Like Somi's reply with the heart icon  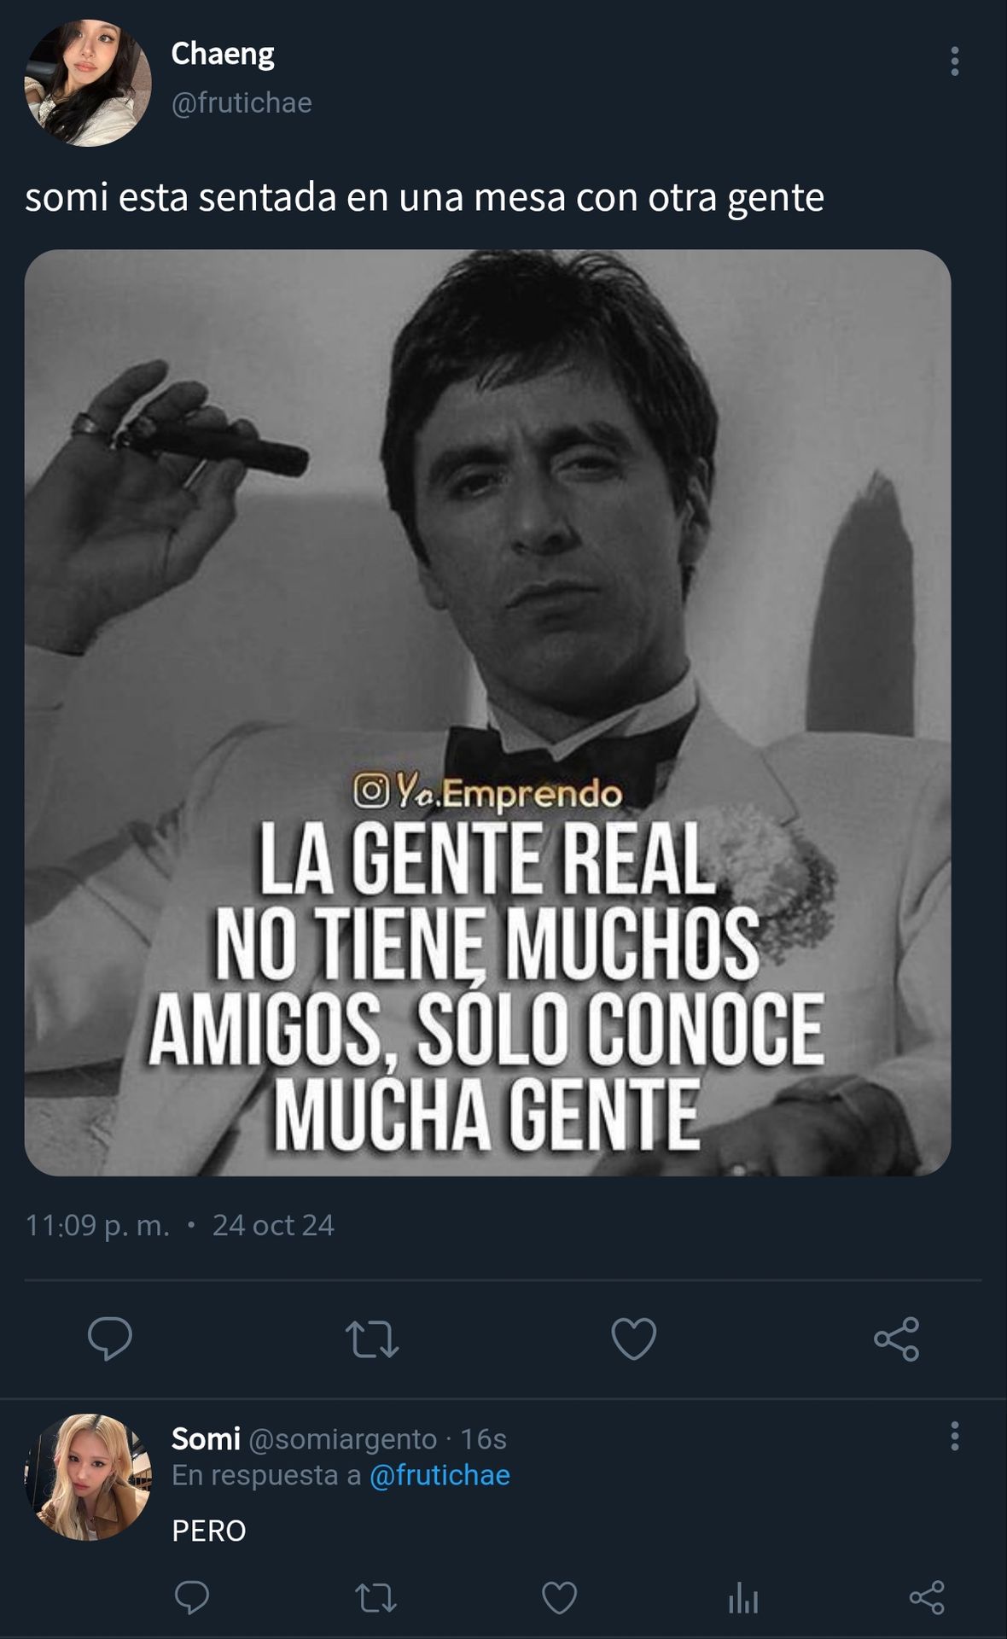560,1597
